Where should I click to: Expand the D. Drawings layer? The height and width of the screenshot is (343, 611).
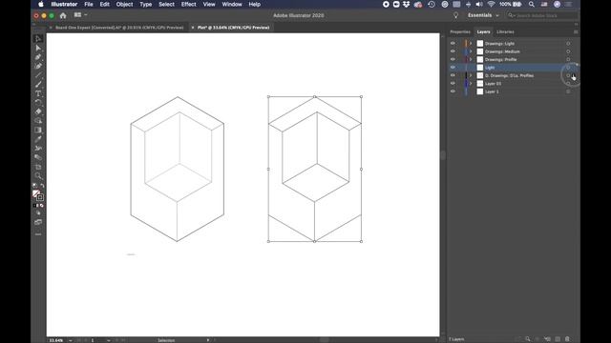(x=471, y=75)
